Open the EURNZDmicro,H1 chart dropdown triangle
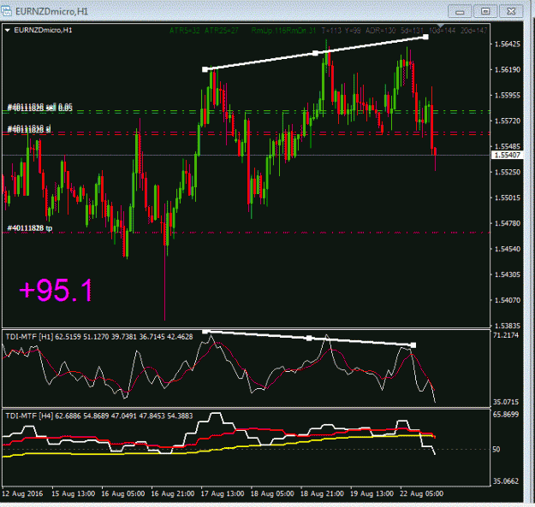This screenshot has height=507, width=535. [x=8, y=30]
